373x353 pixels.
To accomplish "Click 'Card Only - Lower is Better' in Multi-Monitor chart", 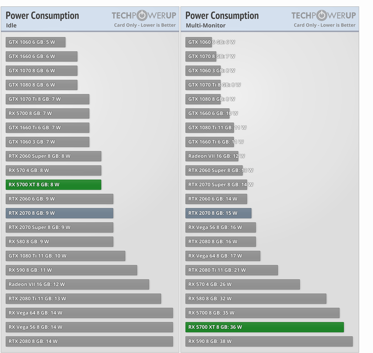I will (x=325, y=25).
